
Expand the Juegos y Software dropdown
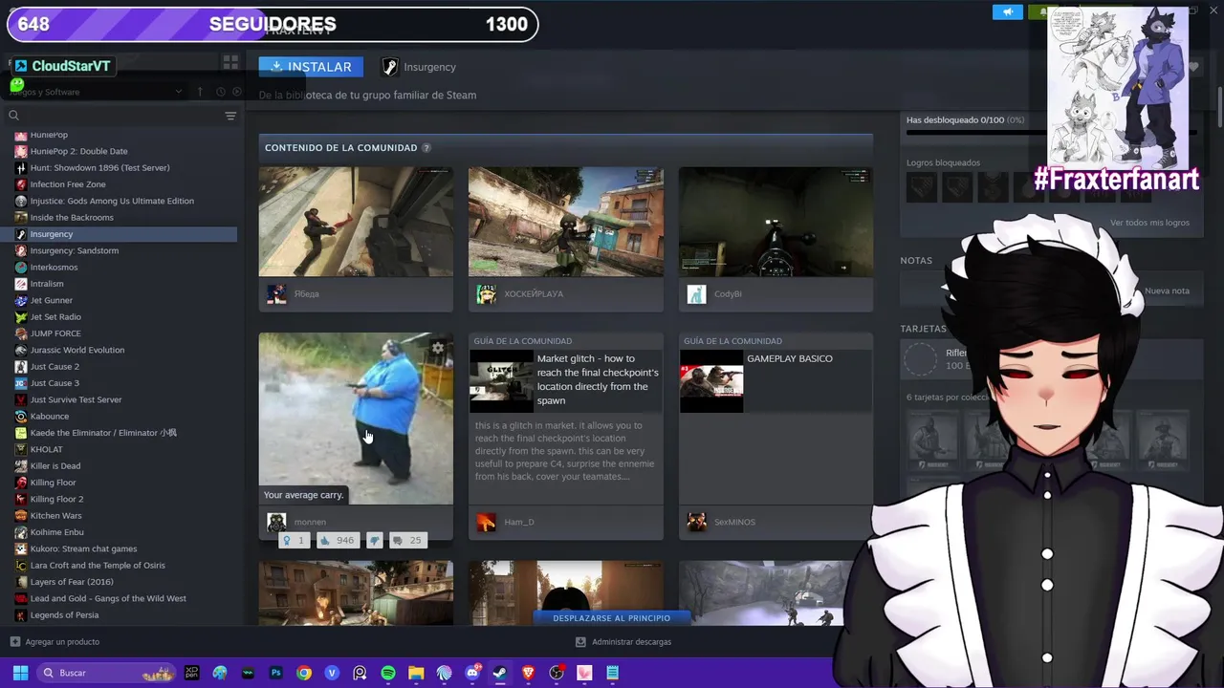[x=178, y=92]
